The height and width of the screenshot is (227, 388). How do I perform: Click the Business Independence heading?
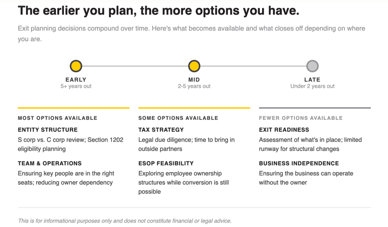(299, 163)
